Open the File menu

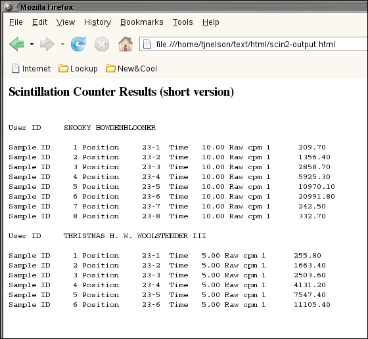coord(16,22)
